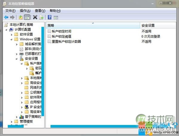Click the Forward arrow toolbar icon
179x136 pixels.
point(12,17)
